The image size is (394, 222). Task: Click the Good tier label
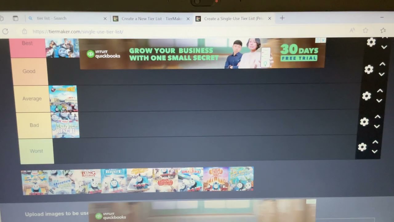point(29,72)
